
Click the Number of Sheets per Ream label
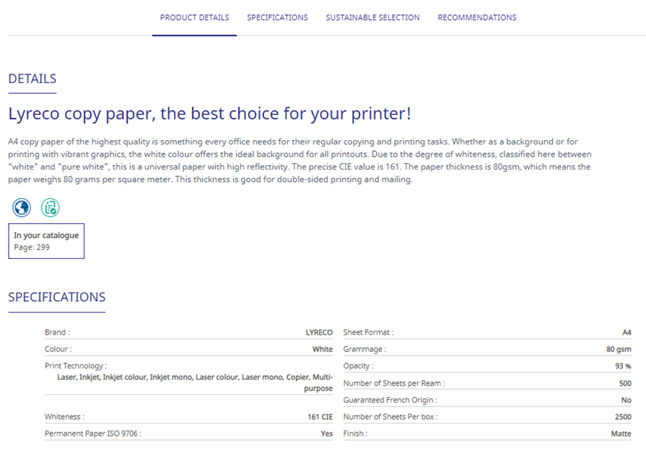pos(394,383)
